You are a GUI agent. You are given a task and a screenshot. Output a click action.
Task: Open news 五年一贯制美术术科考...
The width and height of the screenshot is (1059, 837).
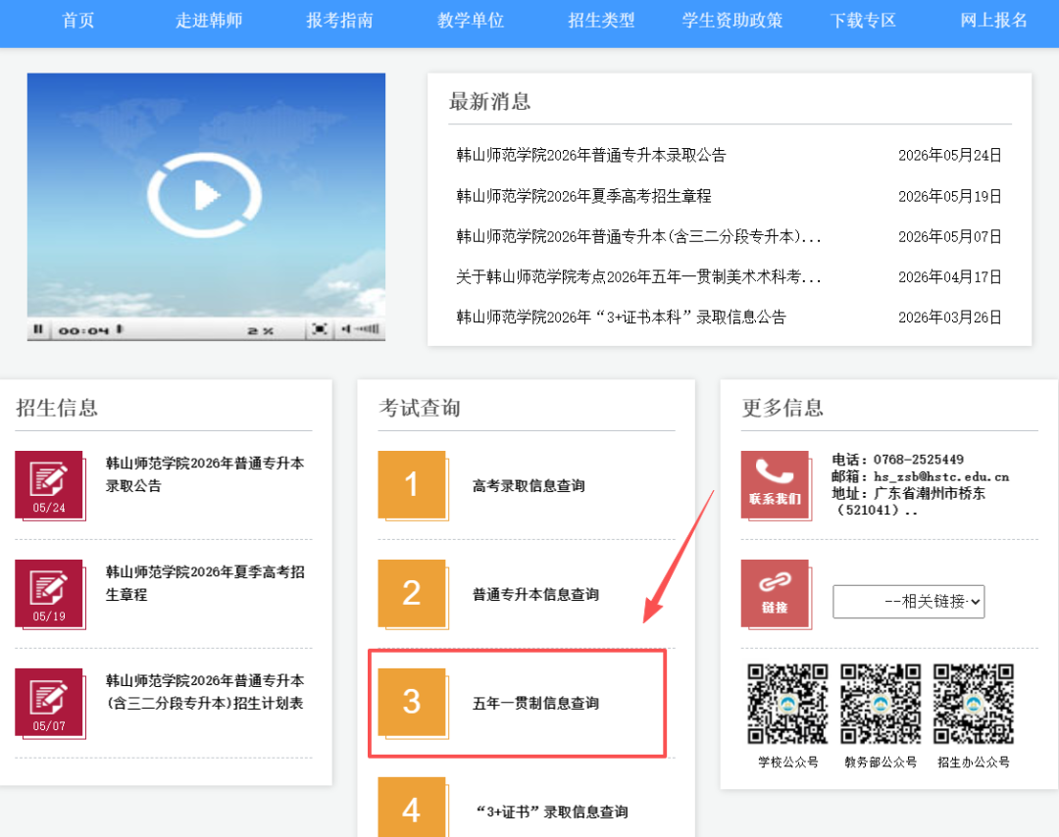tap(638, 276)
